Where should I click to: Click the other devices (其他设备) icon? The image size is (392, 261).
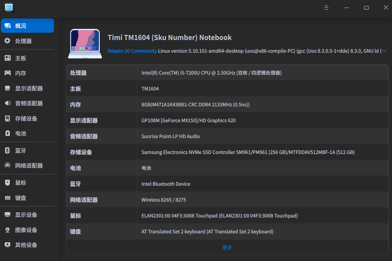[x=8, y=245]
